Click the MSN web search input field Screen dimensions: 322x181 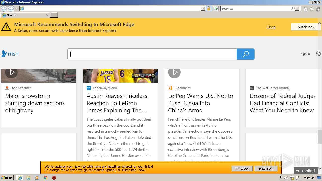[152, 54]
